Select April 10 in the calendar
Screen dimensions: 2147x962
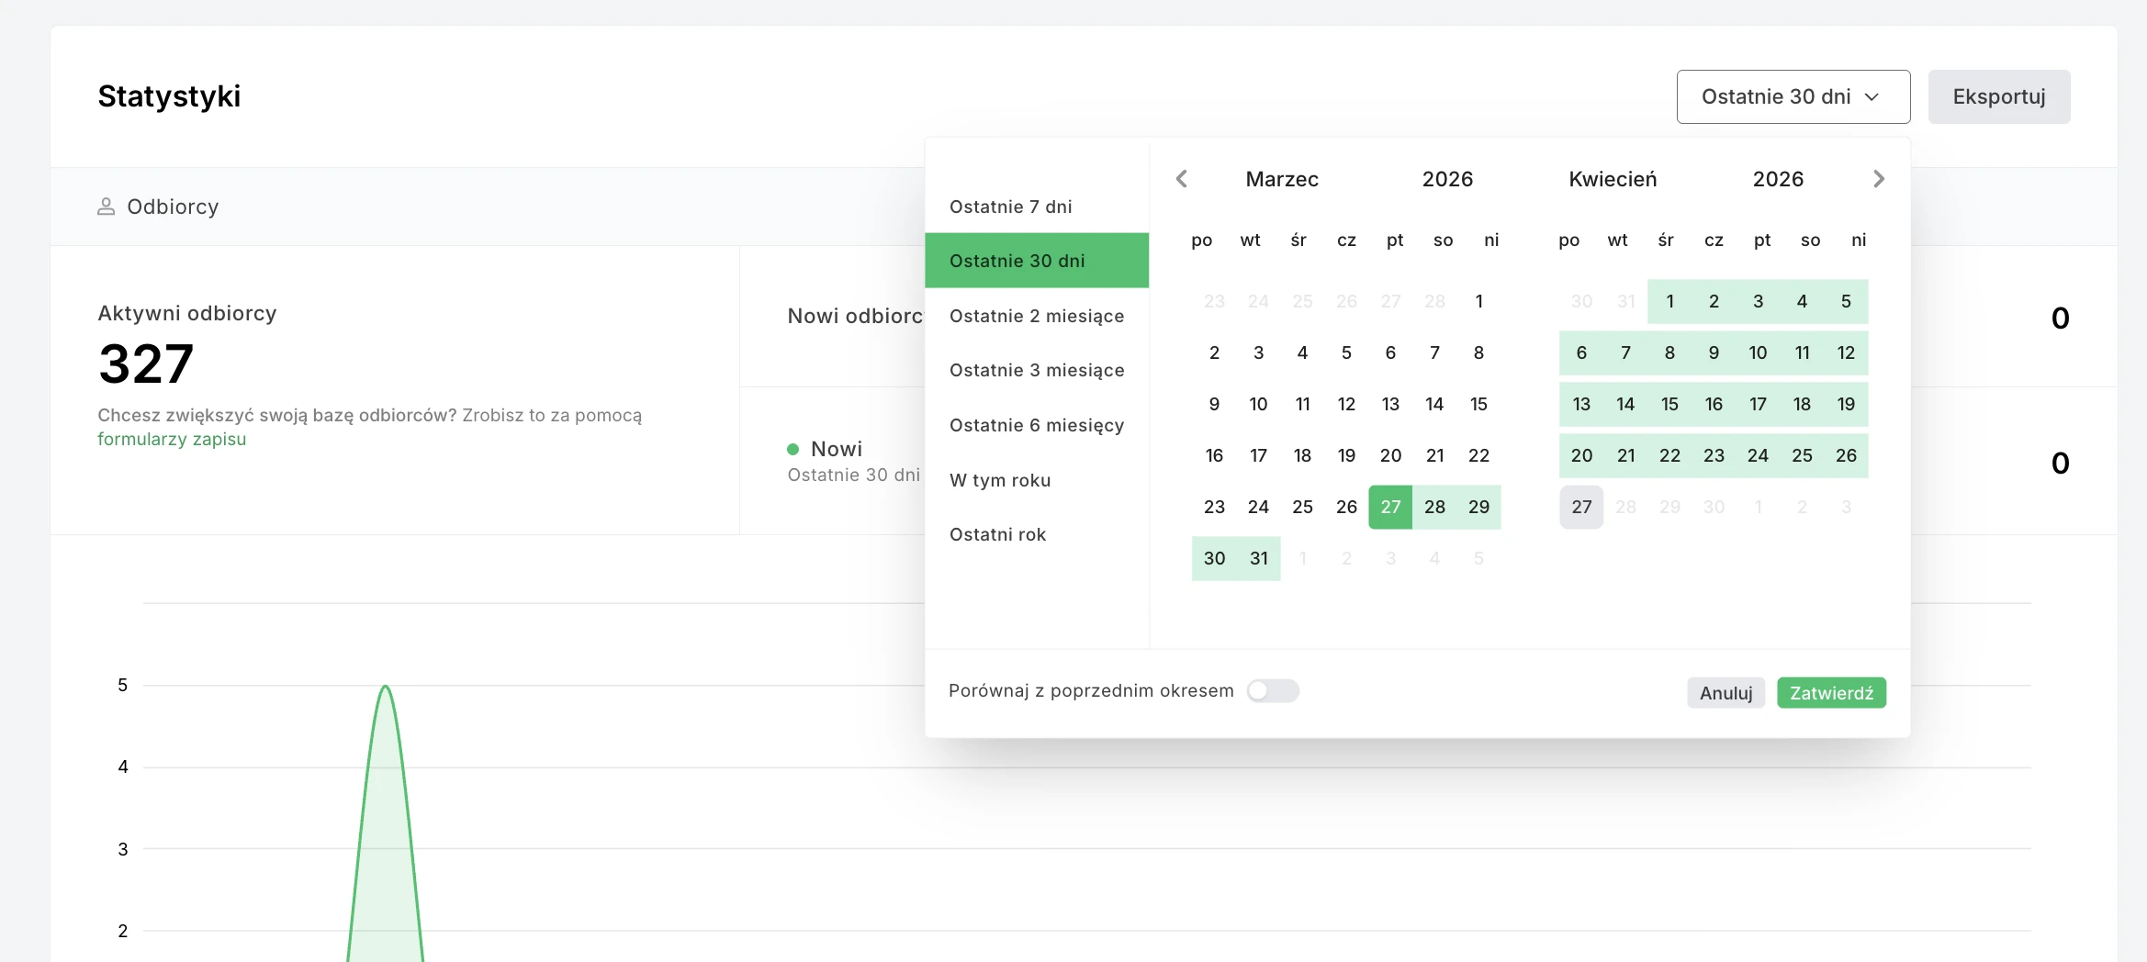click(1758, 352)
